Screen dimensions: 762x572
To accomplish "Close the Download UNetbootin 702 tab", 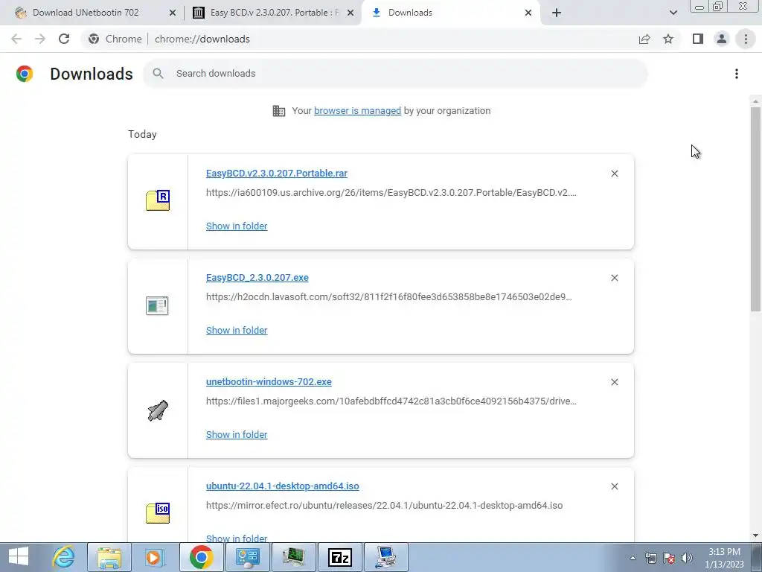I will click(x=173, y=13).
